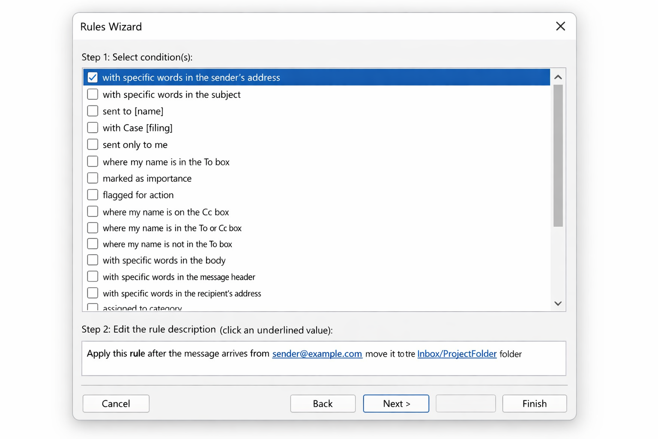Enable "with specific words in the recipient's address"
The height and width of the screenshot is (439, 658).
[x=92, y=293]
